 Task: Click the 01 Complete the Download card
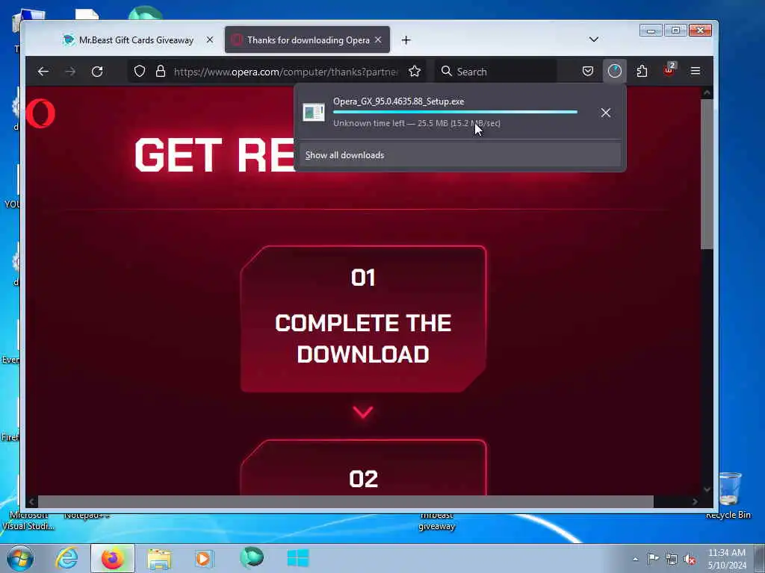point(363,319)
